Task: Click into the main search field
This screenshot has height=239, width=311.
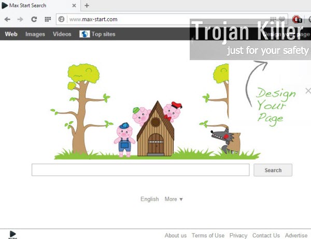Action: pyautogui.click(x=140, y=170)
